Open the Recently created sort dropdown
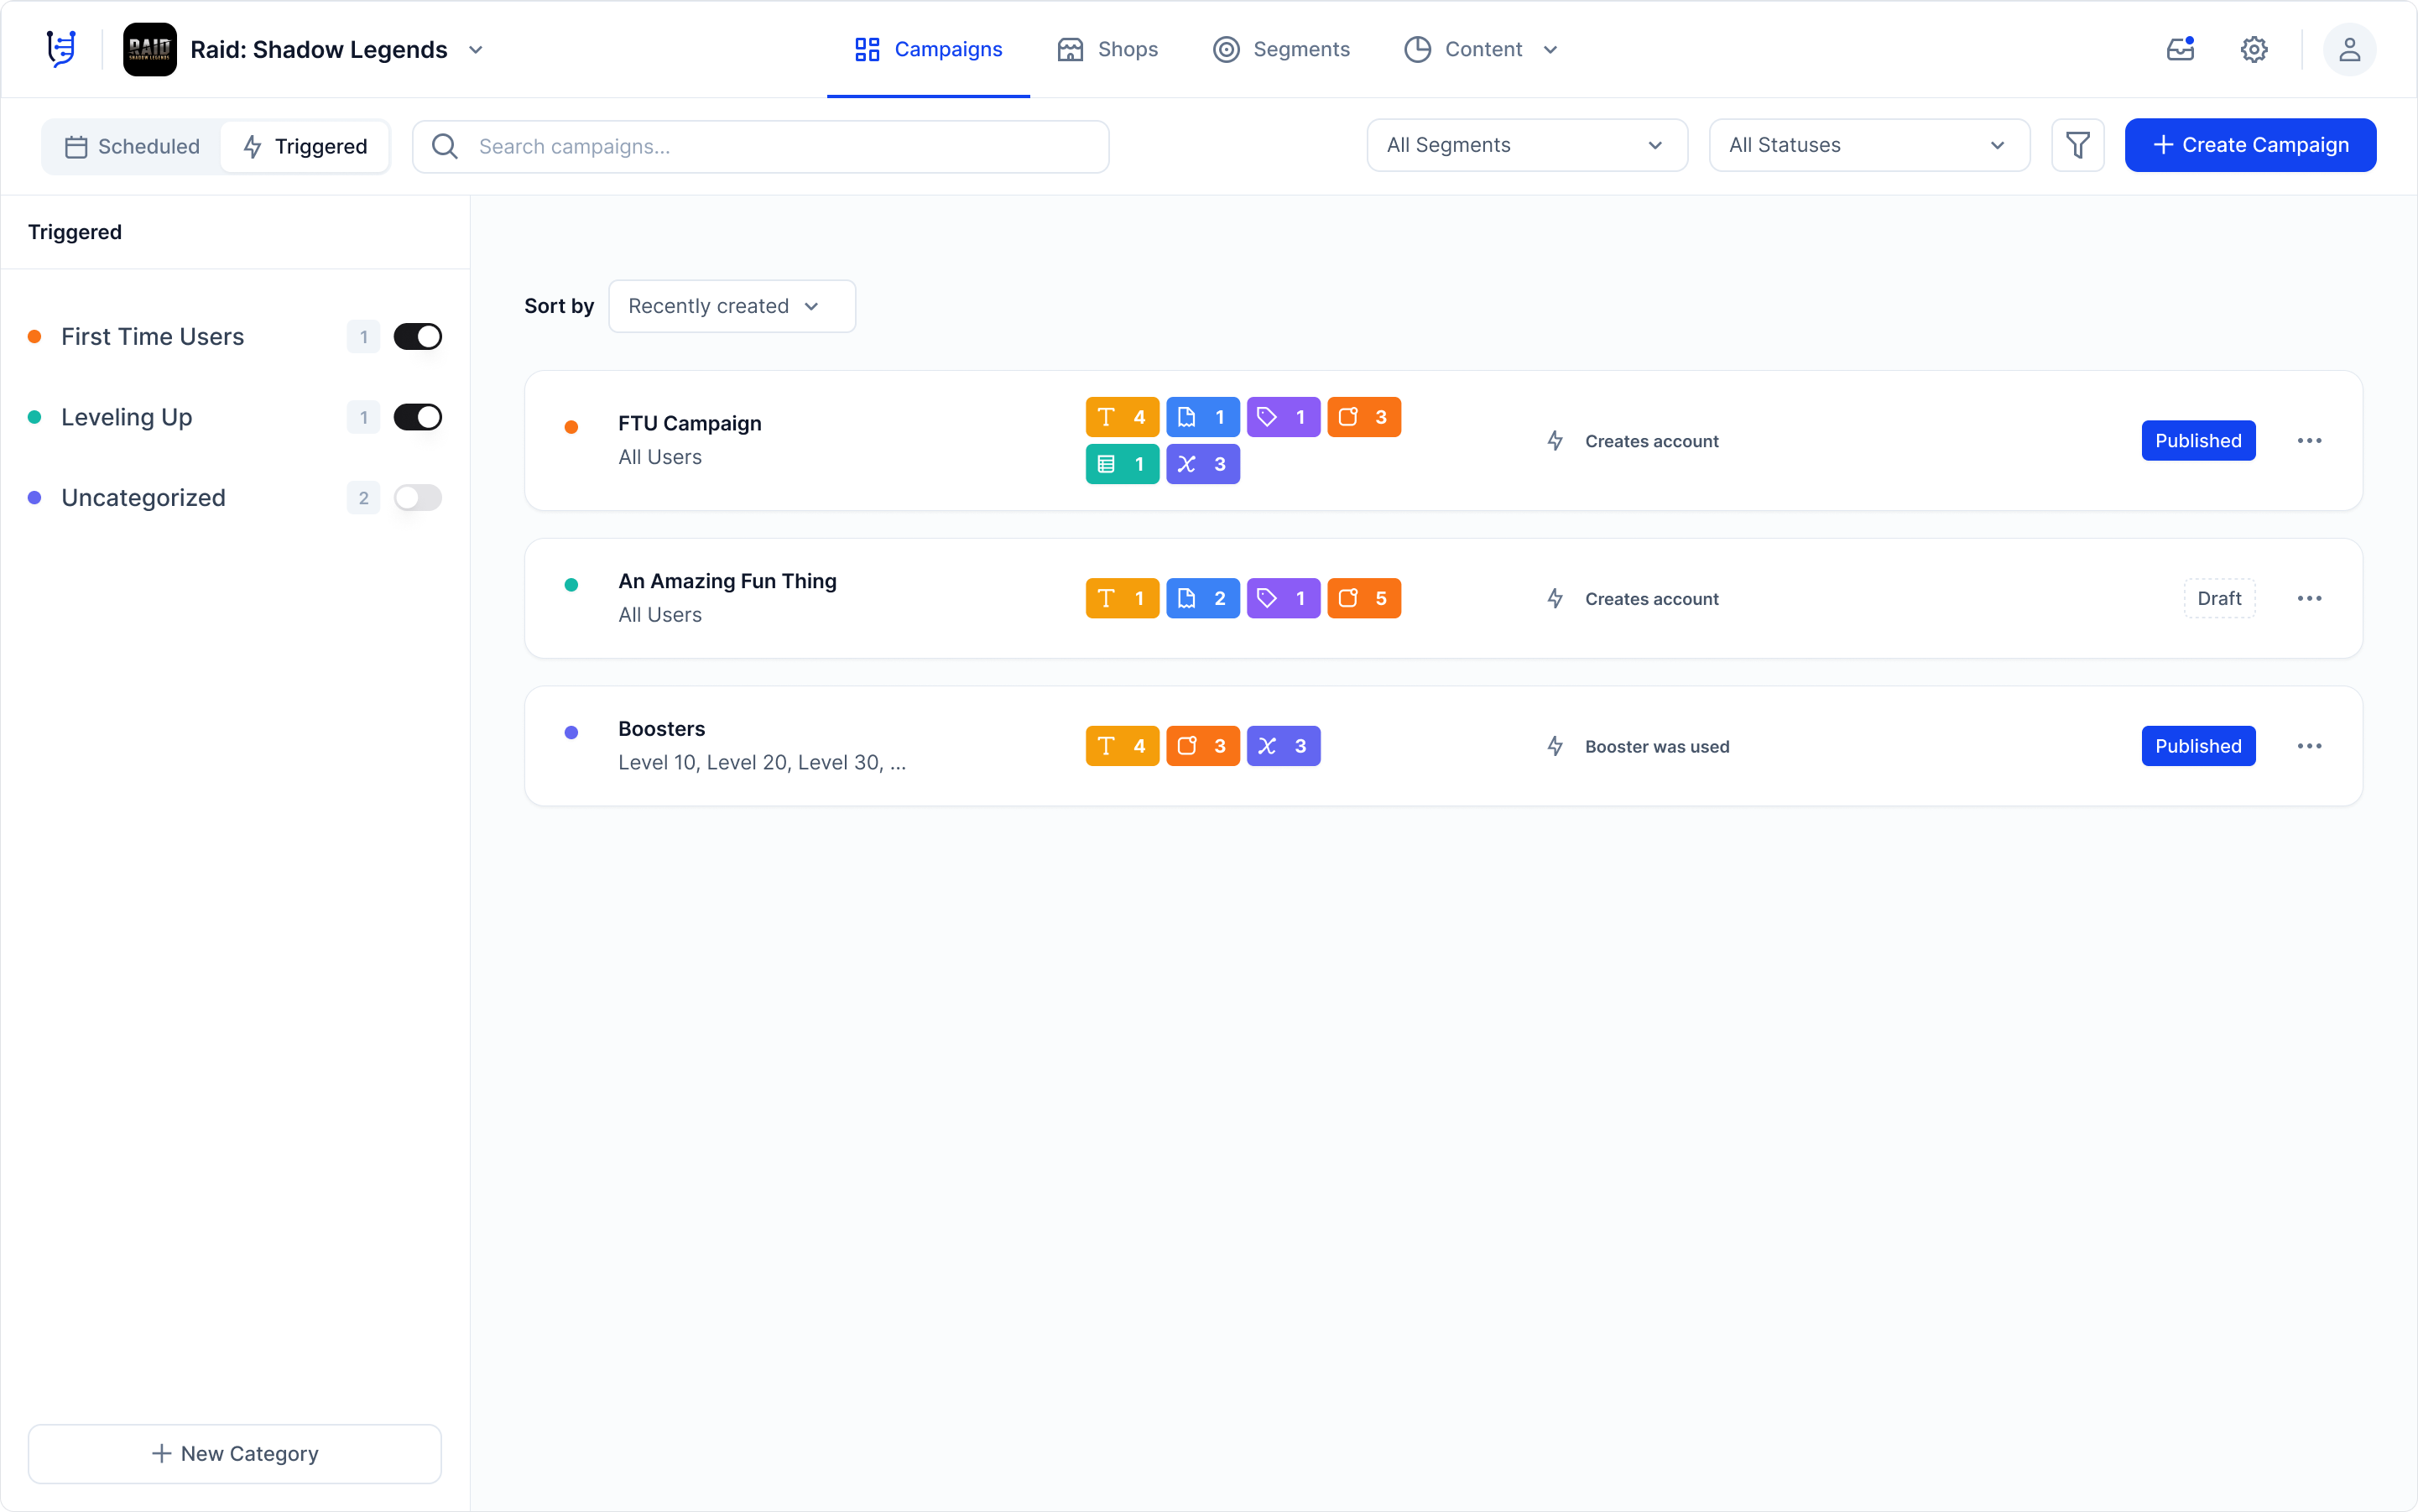Viewport: 2418px width, 1512px height. point(731,306)
